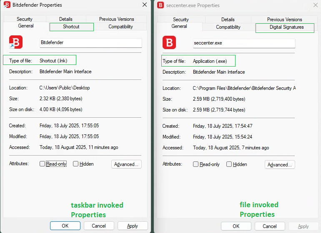
Task: Open Compatibility tab in Bitdefender Properties
Action: [120, 27]
